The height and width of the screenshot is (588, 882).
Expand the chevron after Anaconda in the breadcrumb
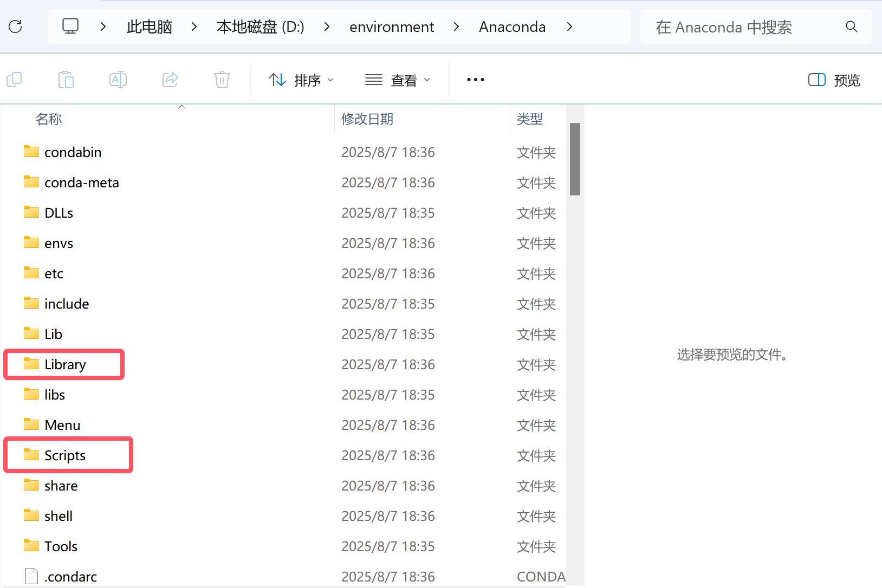570,27
